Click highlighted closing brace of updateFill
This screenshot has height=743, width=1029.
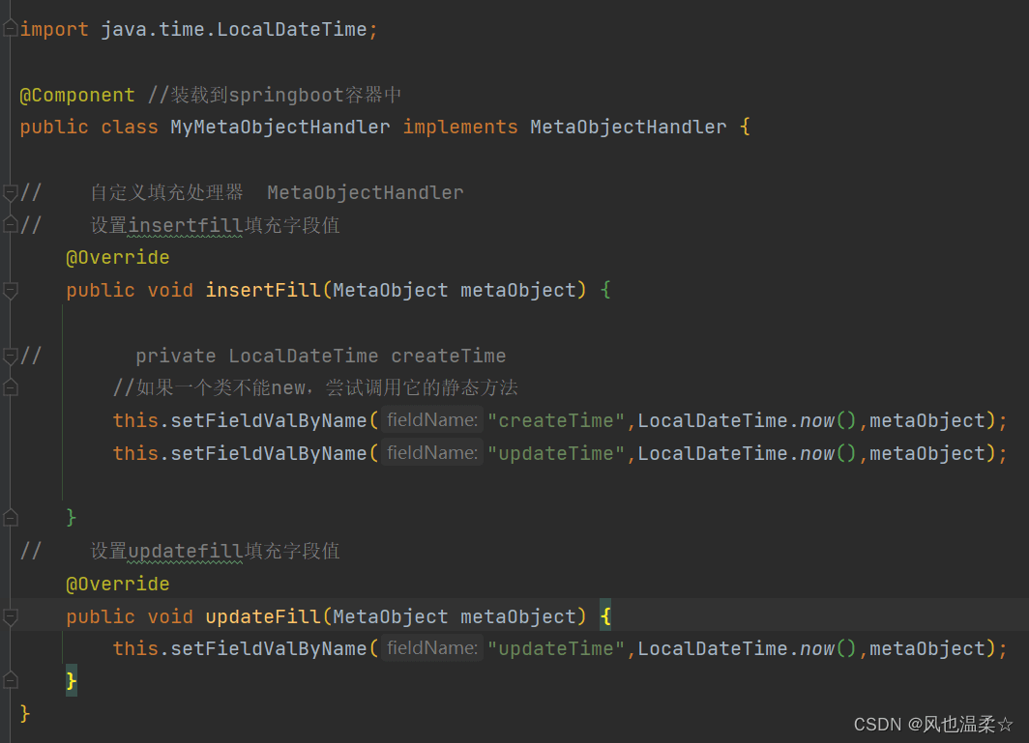click(x=72, y=681)
